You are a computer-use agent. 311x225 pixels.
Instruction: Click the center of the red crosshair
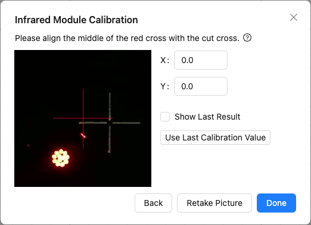coord(83,118)
